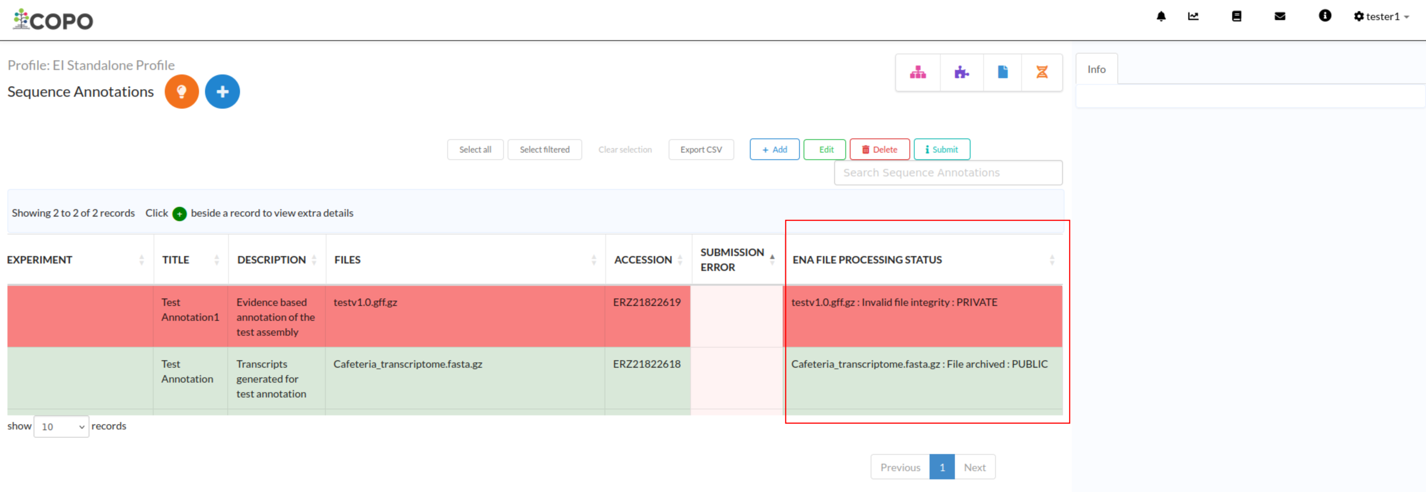Click the blue plus new record button

click(222, 92)
